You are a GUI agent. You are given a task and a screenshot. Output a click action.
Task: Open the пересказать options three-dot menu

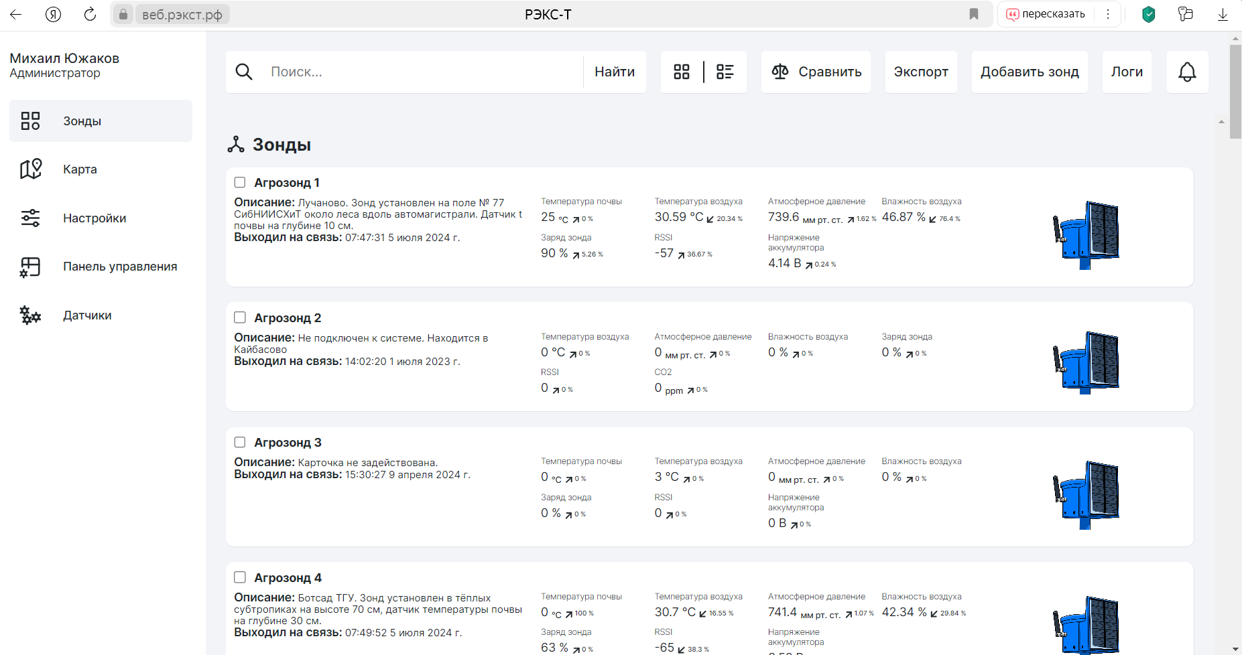tap(1108, 14)
